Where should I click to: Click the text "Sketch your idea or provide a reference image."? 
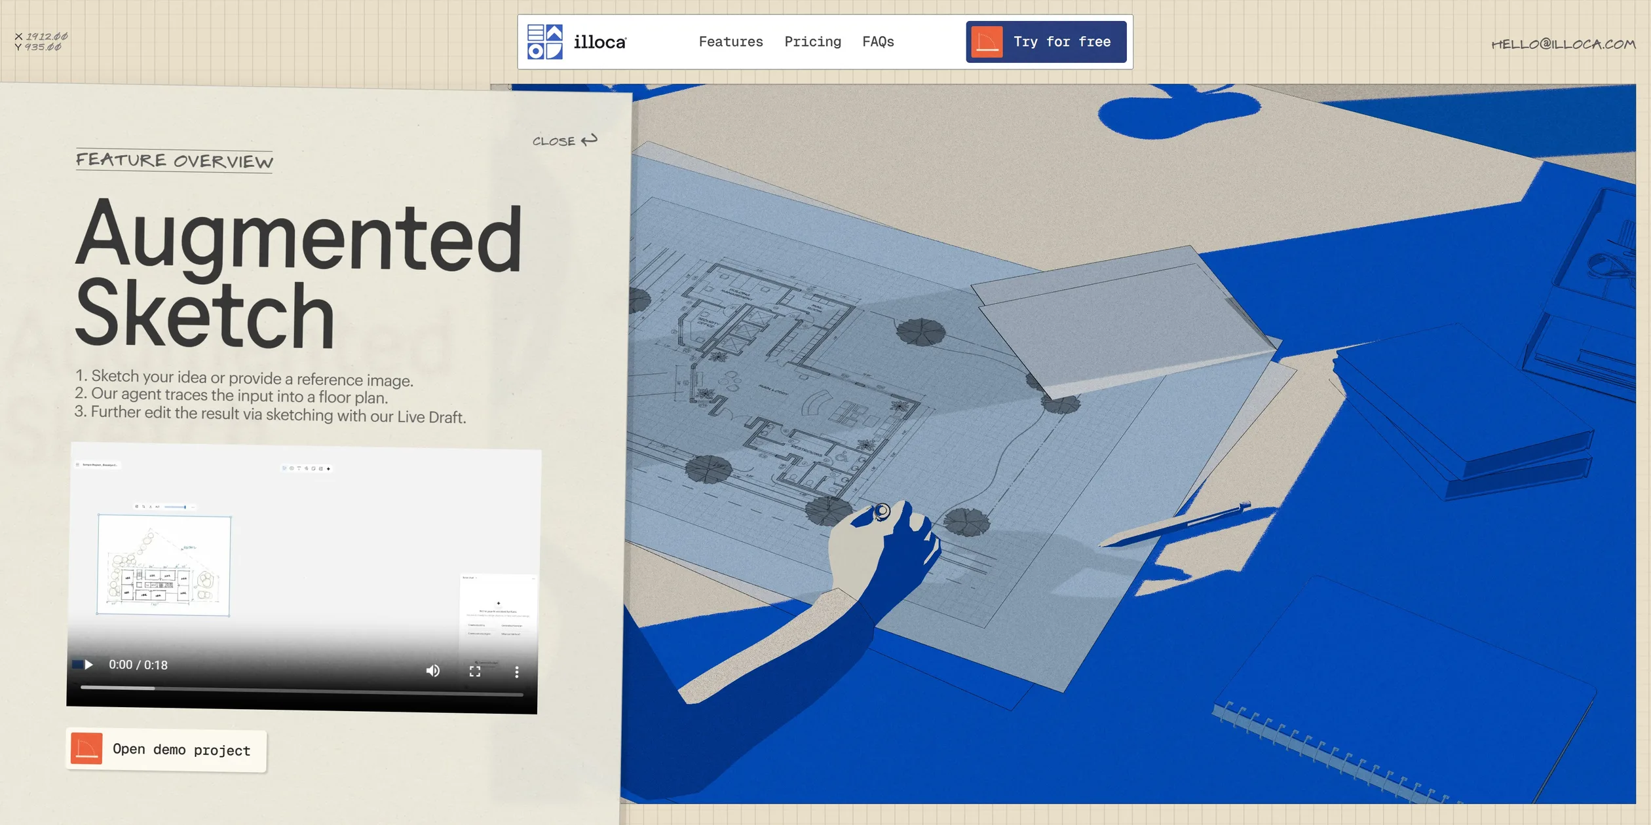(x=252, y=378)
